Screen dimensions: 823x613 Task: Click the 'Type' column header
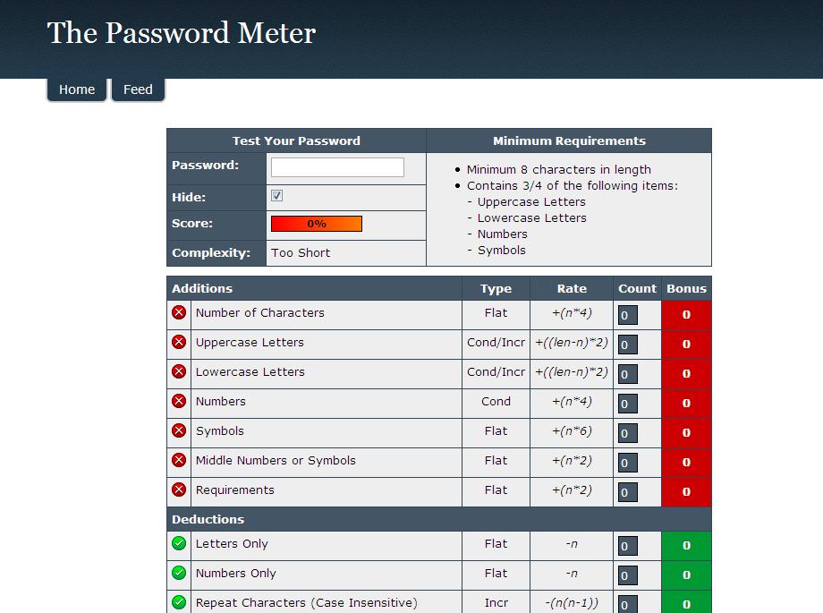(x=496, y=289)
